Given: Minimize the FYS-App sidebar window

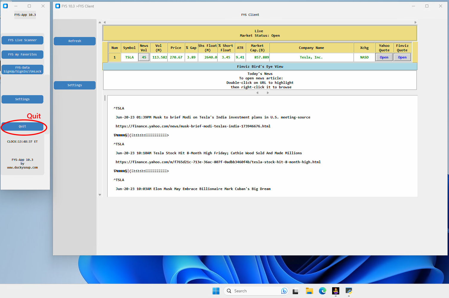Looking at the screenshot, I should [x=16, y=6].
